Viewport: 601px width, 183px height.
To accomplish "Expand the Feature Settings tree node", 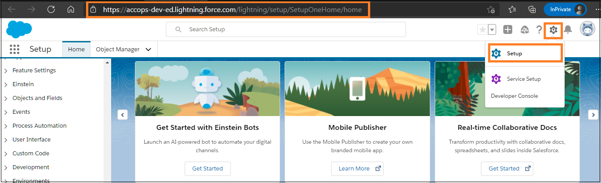I will coord(6,71).
